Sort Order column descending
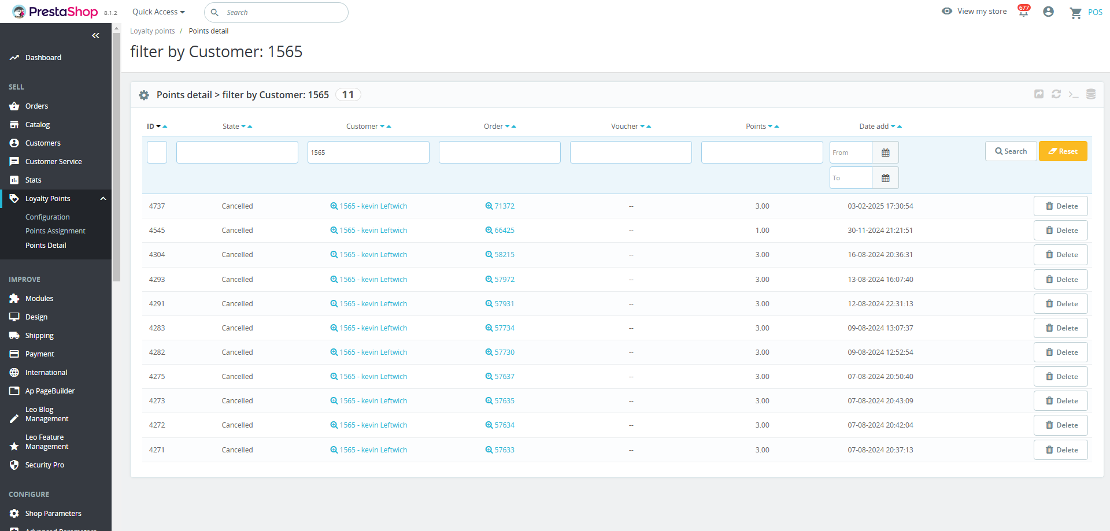The image size is (1110, 531). click(x=508, y=127)
